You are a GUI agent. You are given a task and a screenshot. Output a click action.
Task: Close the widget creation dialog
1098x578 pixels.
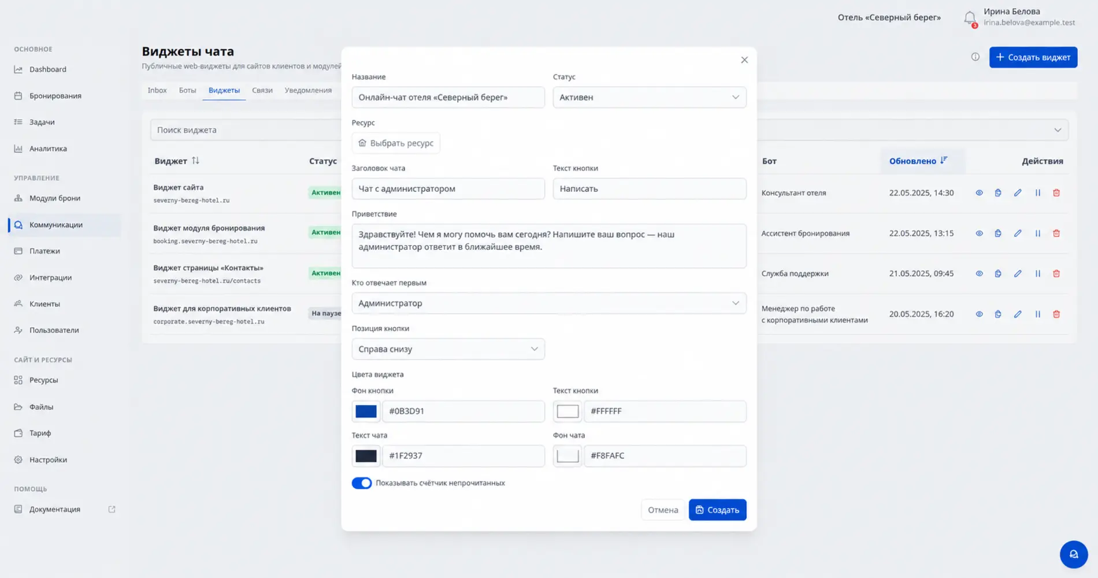744,60
